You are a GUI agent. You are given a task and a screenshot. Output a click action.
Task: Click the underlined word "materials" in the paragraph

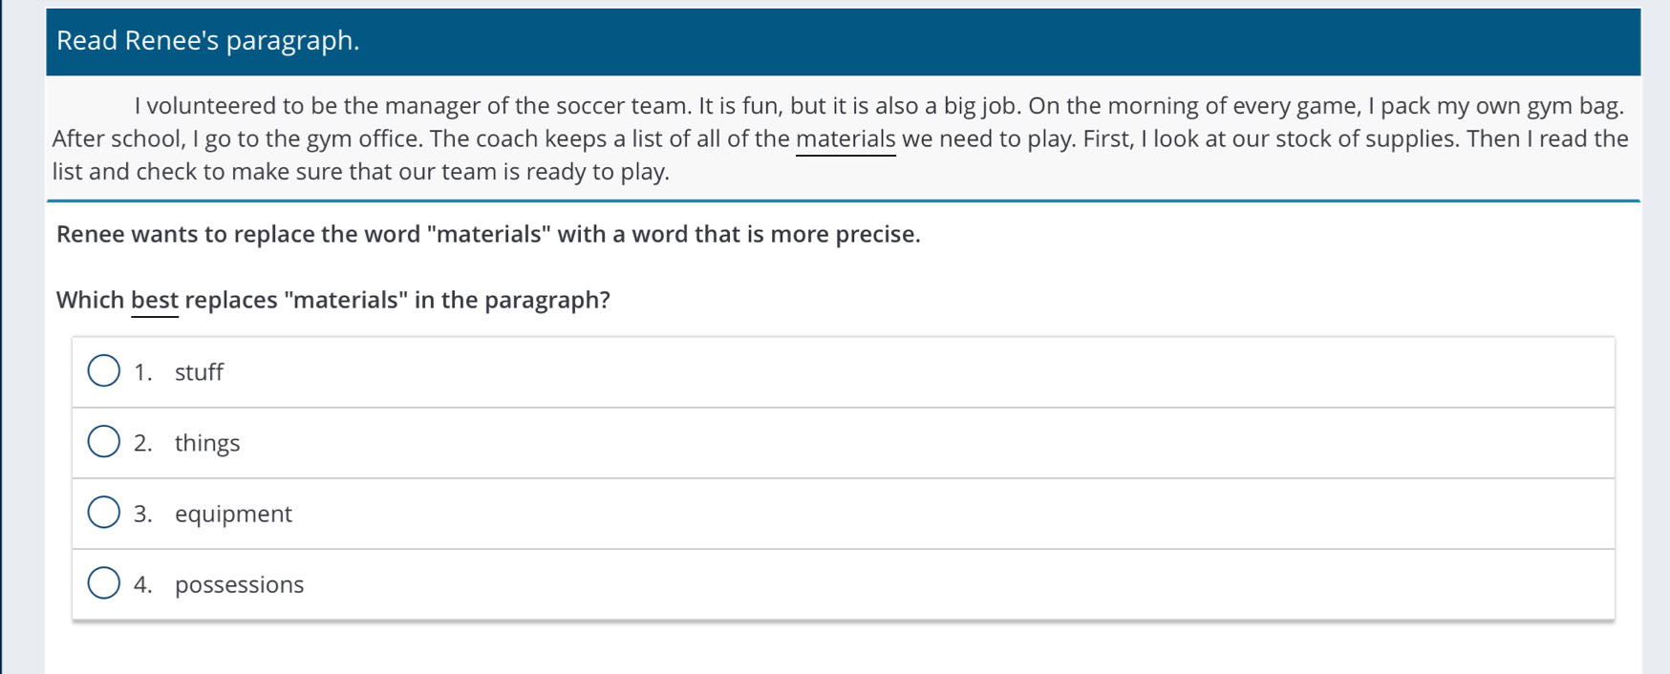pyautogui.click(x=846, y=139)
